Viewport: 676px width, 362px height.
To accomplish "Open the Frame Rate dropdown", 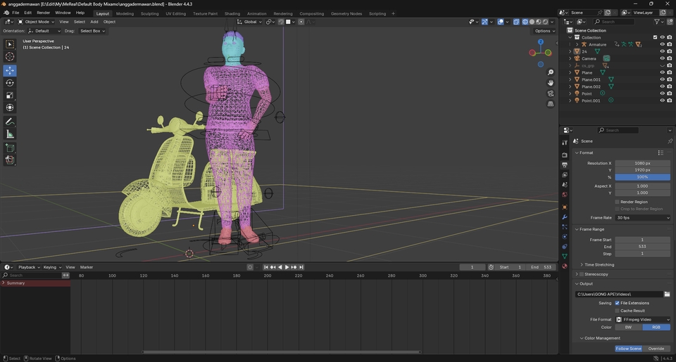I will [x=642, y=218].
